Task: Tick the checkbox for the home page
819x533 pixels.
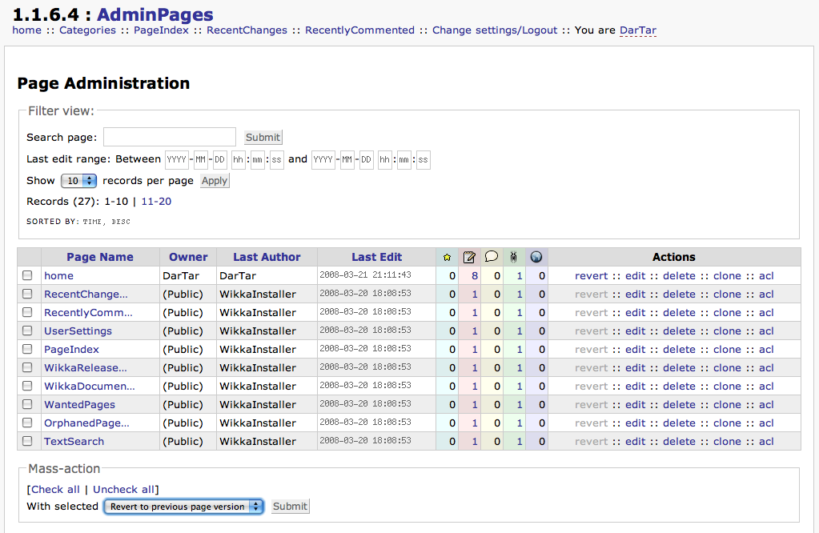Action: pyautogui.click(x=28, y=276)
